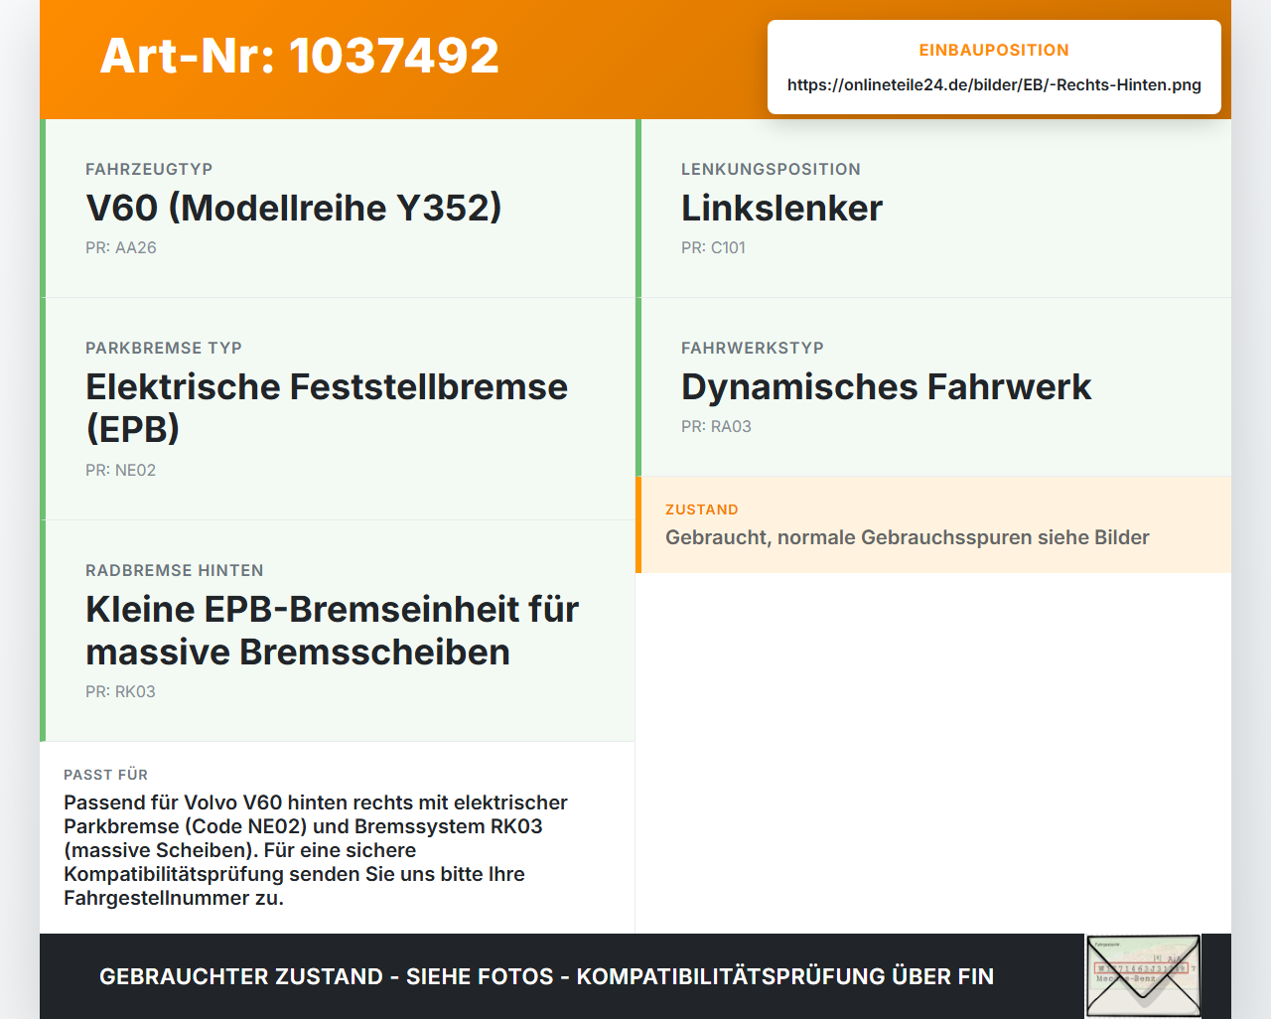Select the Linkslenker value
1271x1019 pixels.
[x=781, y=208]
